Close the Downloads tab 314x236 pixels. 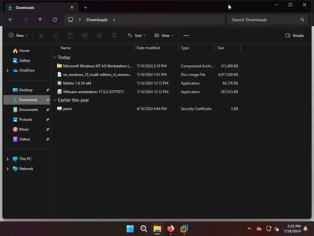pyautogui.click(x=72, y=7)
